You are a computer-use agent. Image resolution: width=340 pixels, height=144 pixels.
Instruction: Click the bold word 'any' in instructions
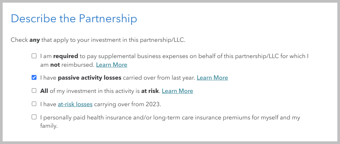35,40
